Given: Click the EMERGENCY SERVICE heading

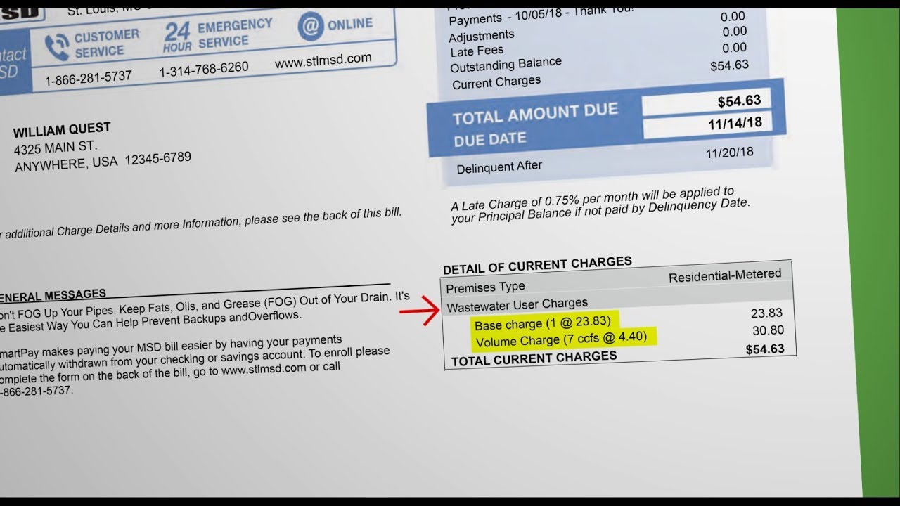Looking at the screenshot, I should 235,34.
